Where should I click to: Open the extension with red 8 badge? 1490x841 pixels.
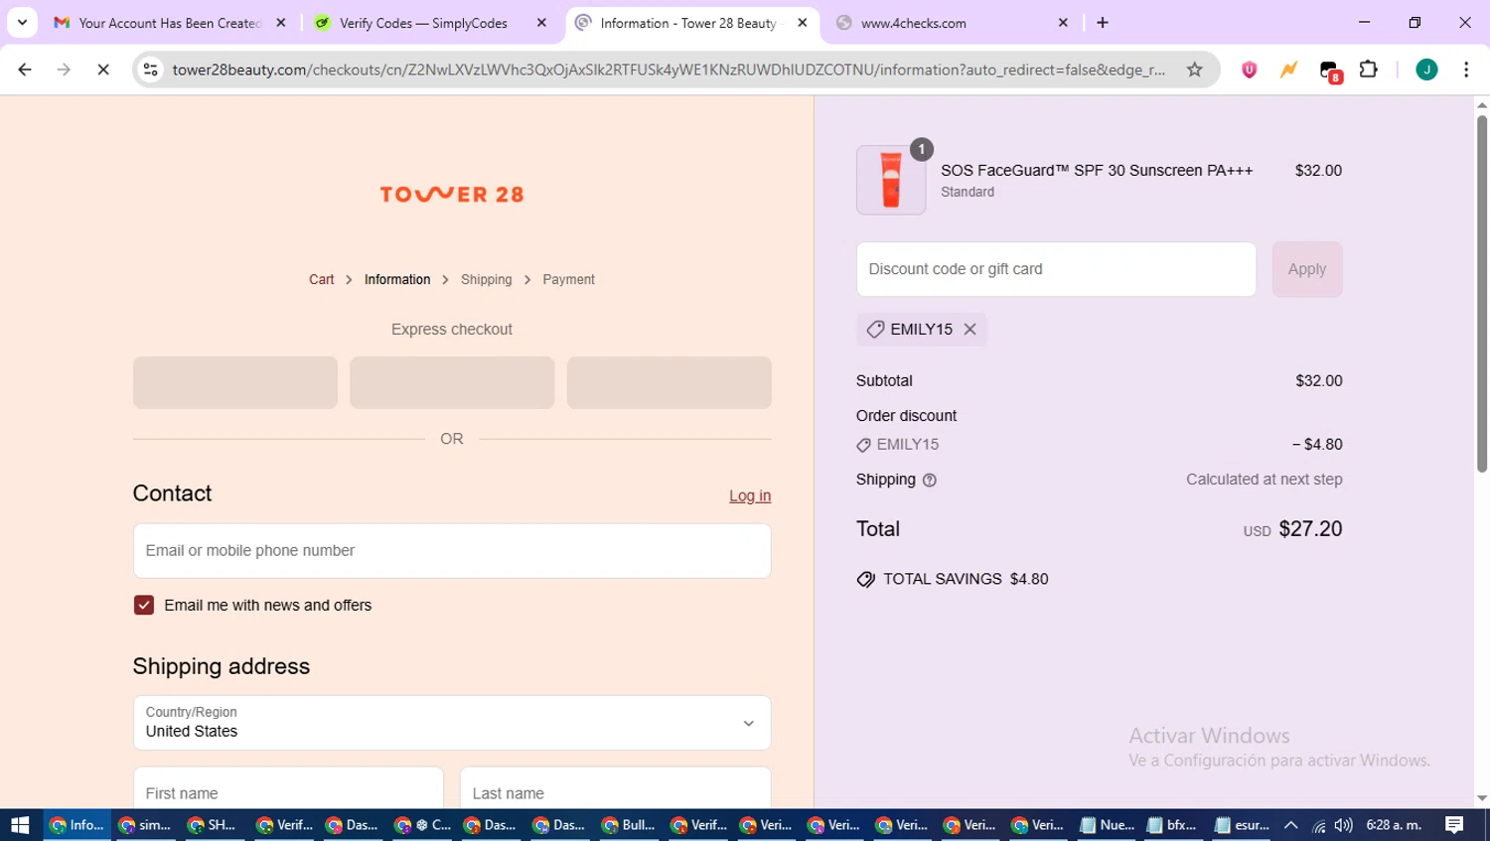[1330, 70]
